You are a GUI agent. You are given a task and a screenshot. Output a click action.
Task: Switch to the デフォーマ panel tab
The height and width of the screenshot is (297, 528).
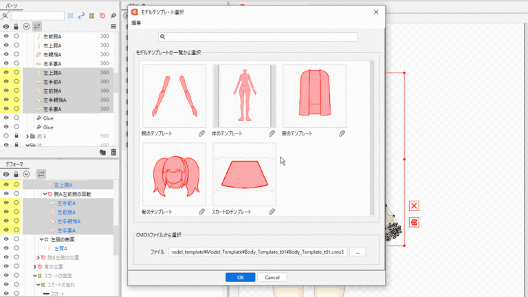coord(14,164)
